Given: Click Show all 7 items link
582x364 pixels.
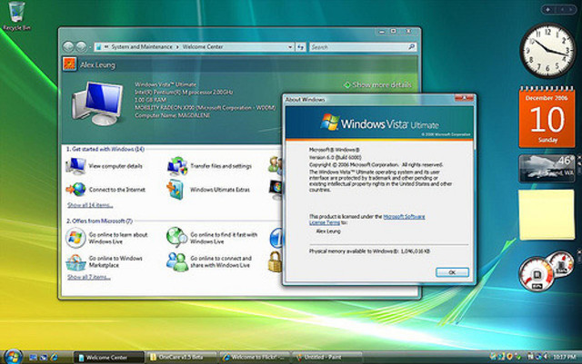Looking at the screenshot, I should 89,277.
